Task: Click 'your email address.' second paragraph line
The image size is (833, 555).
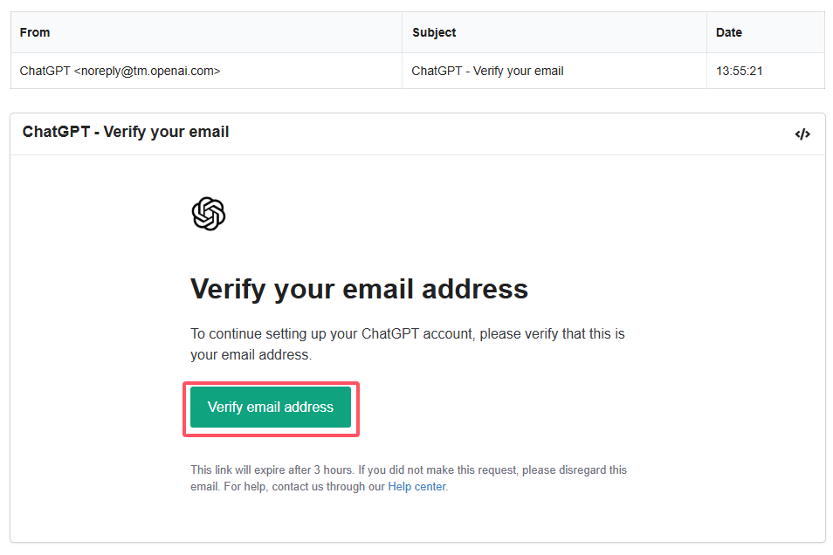Action: 251,355
